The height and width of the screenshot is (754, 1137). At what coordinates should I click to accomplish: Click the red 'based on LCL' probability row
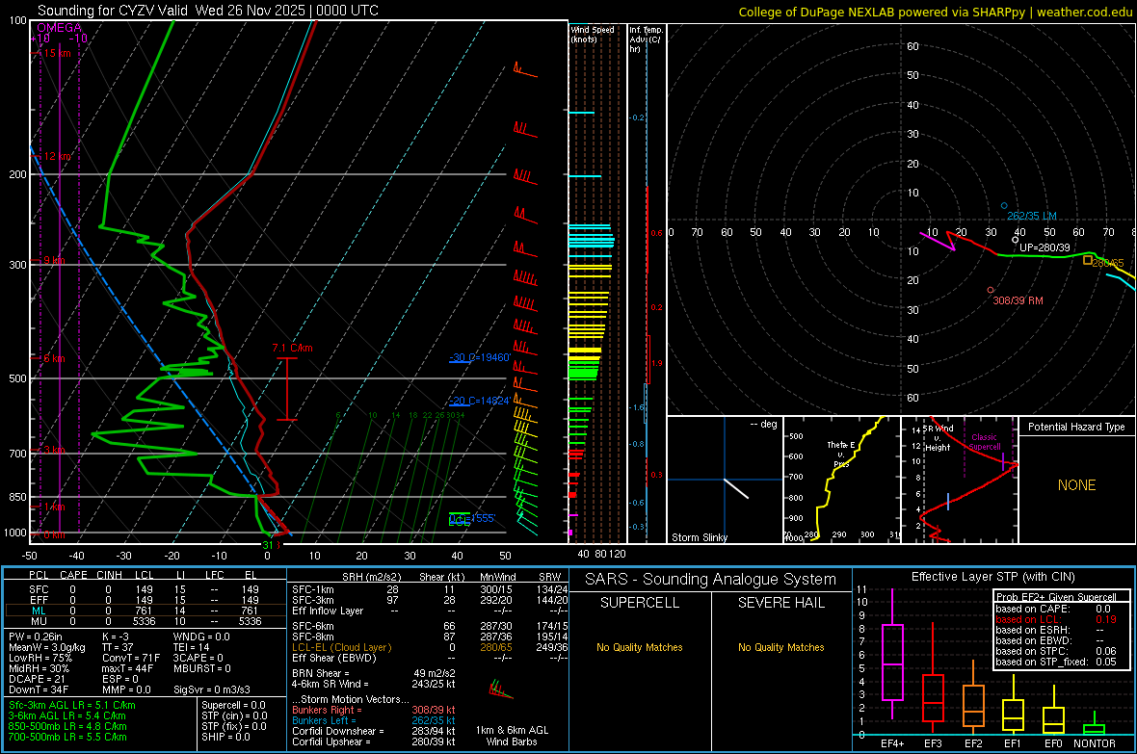point(1056,619)
